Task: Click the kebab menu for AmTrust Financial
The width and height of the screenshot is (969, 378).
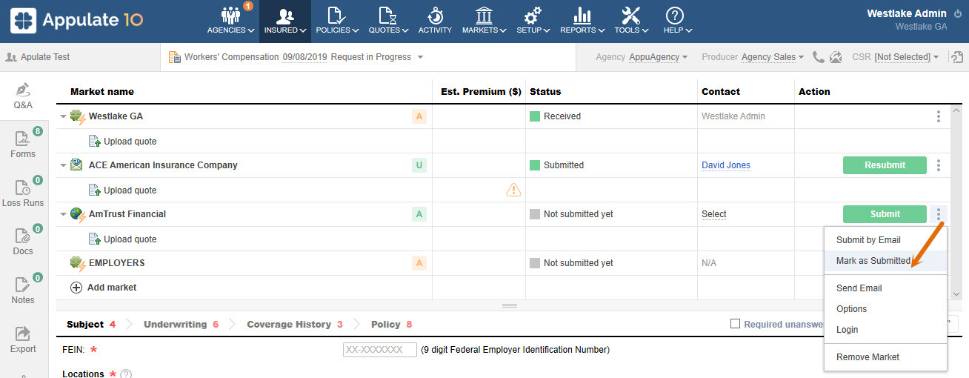Action: coord(939,214)
